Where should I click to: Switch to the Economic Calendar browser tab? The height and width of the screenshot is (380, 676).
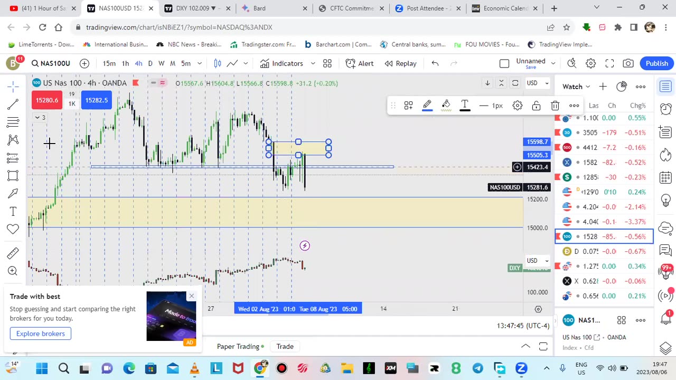coord(505,8)
